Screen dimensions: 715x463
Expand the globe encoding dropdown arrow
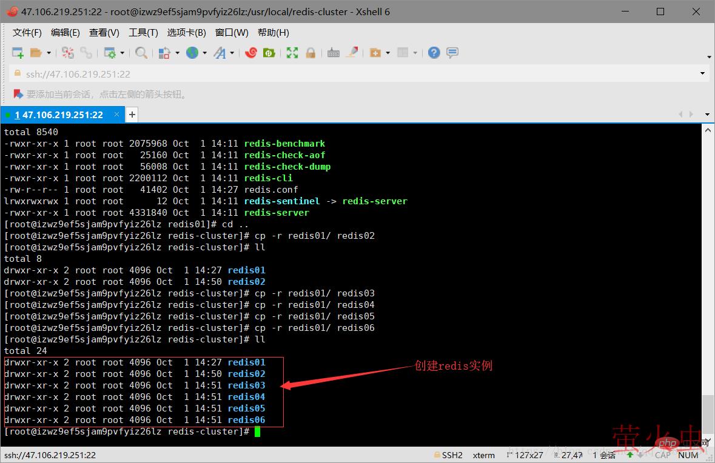(204, 53)
